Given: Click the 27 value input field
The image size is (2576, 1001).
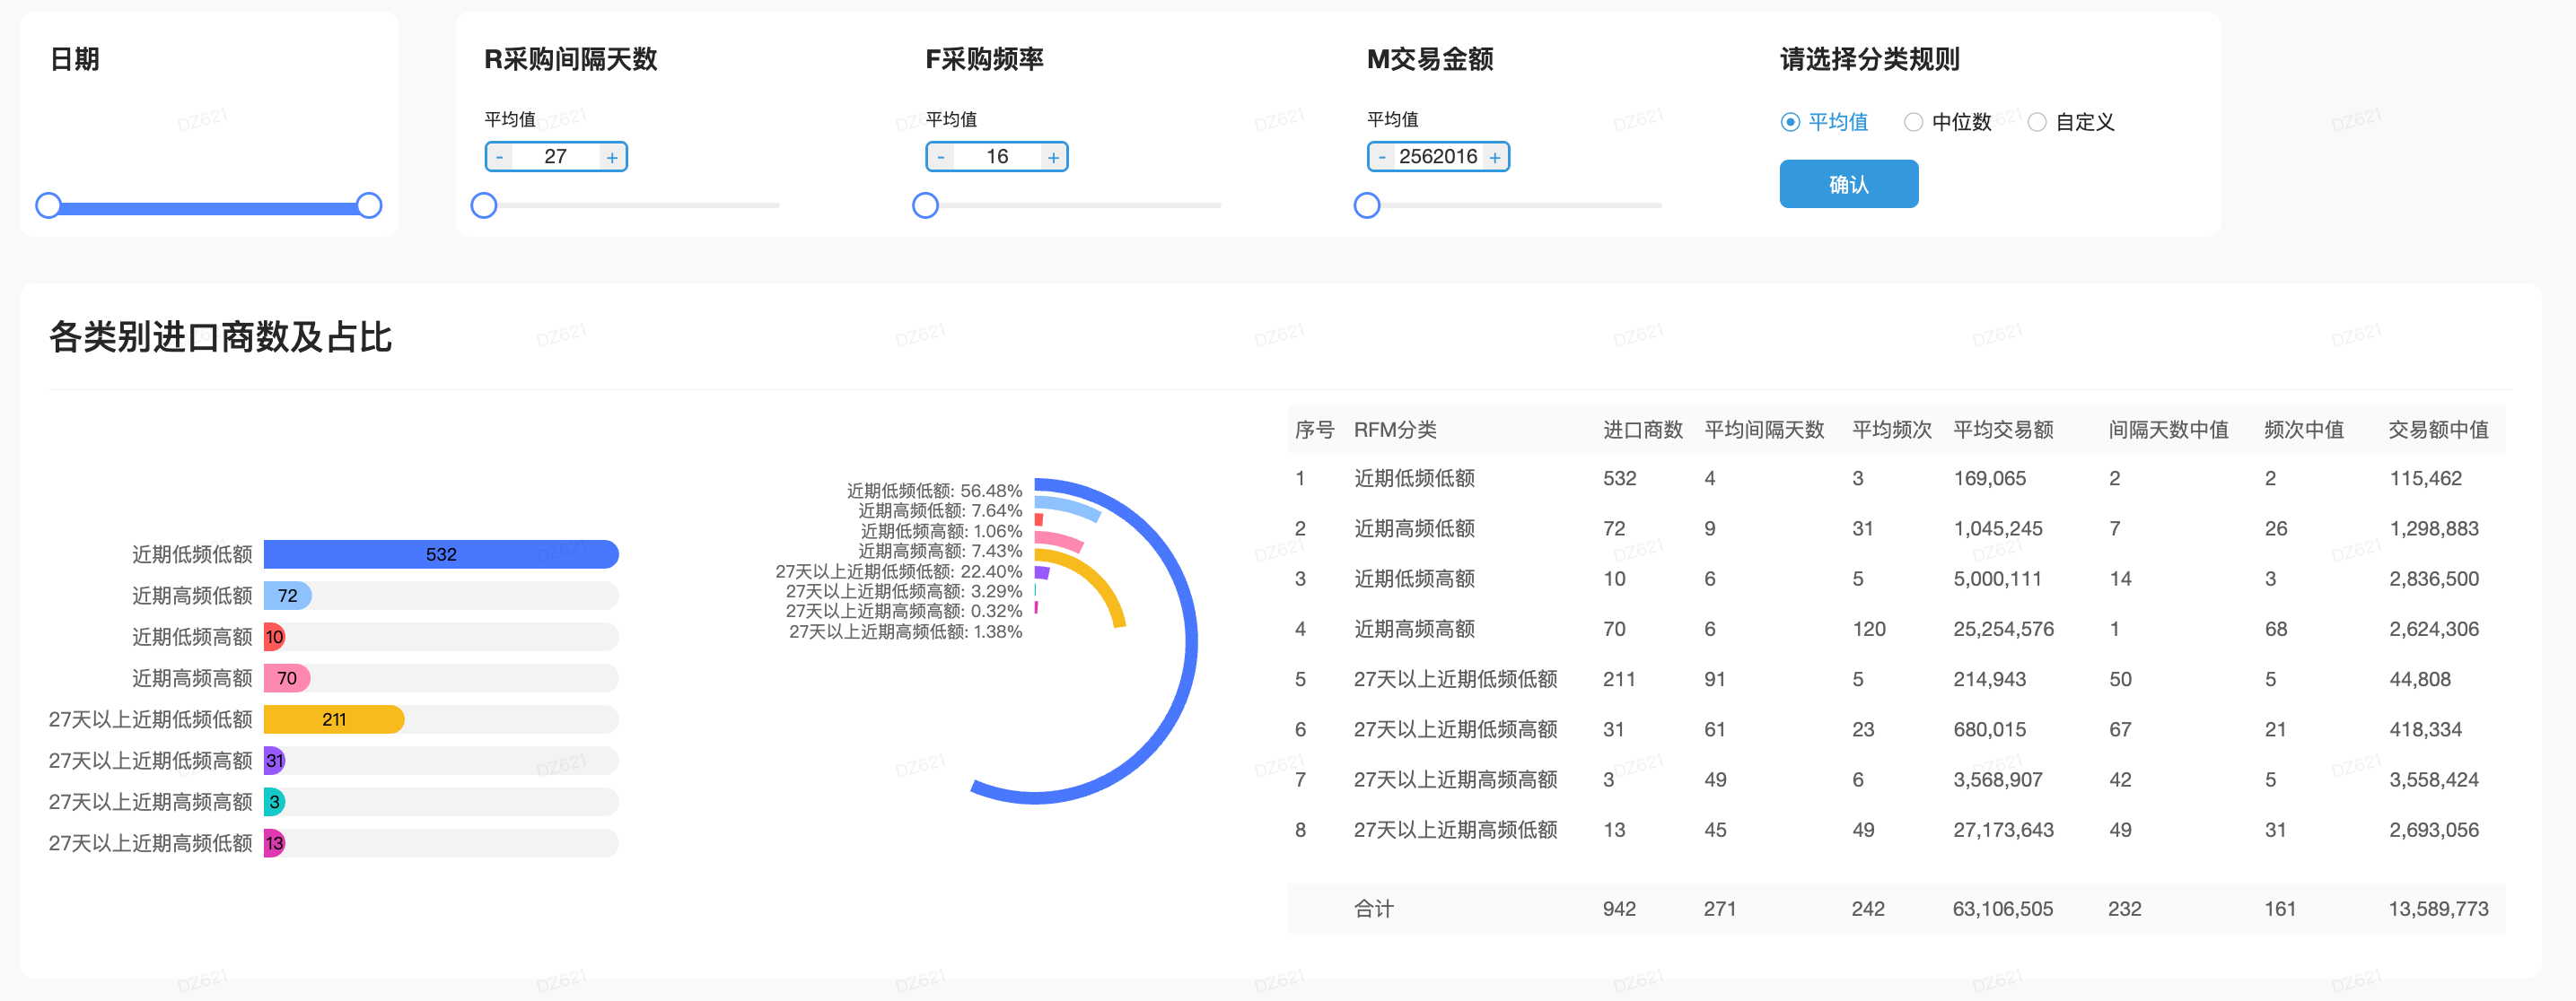Looking at the screenshot, I should (x=555, y=157).
